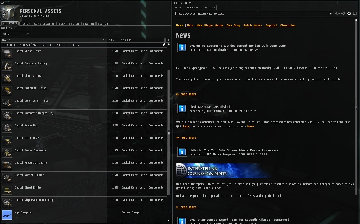Switch to the Solar System tab
This screenshot has width=360, height=224.
click(x=69, y=24)
